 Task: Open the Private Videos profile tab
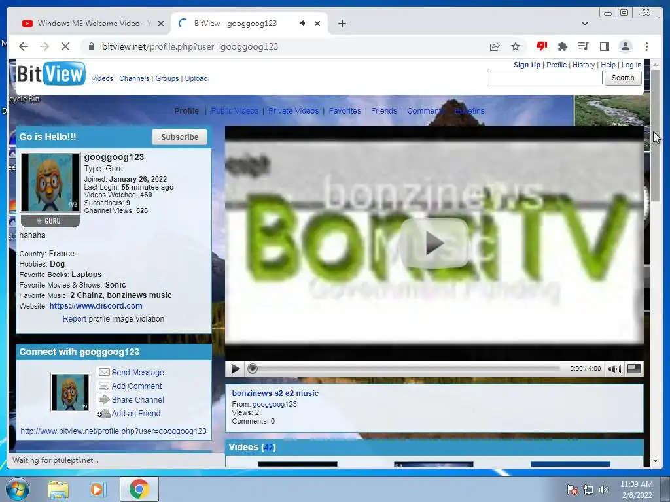pos(294,111)
